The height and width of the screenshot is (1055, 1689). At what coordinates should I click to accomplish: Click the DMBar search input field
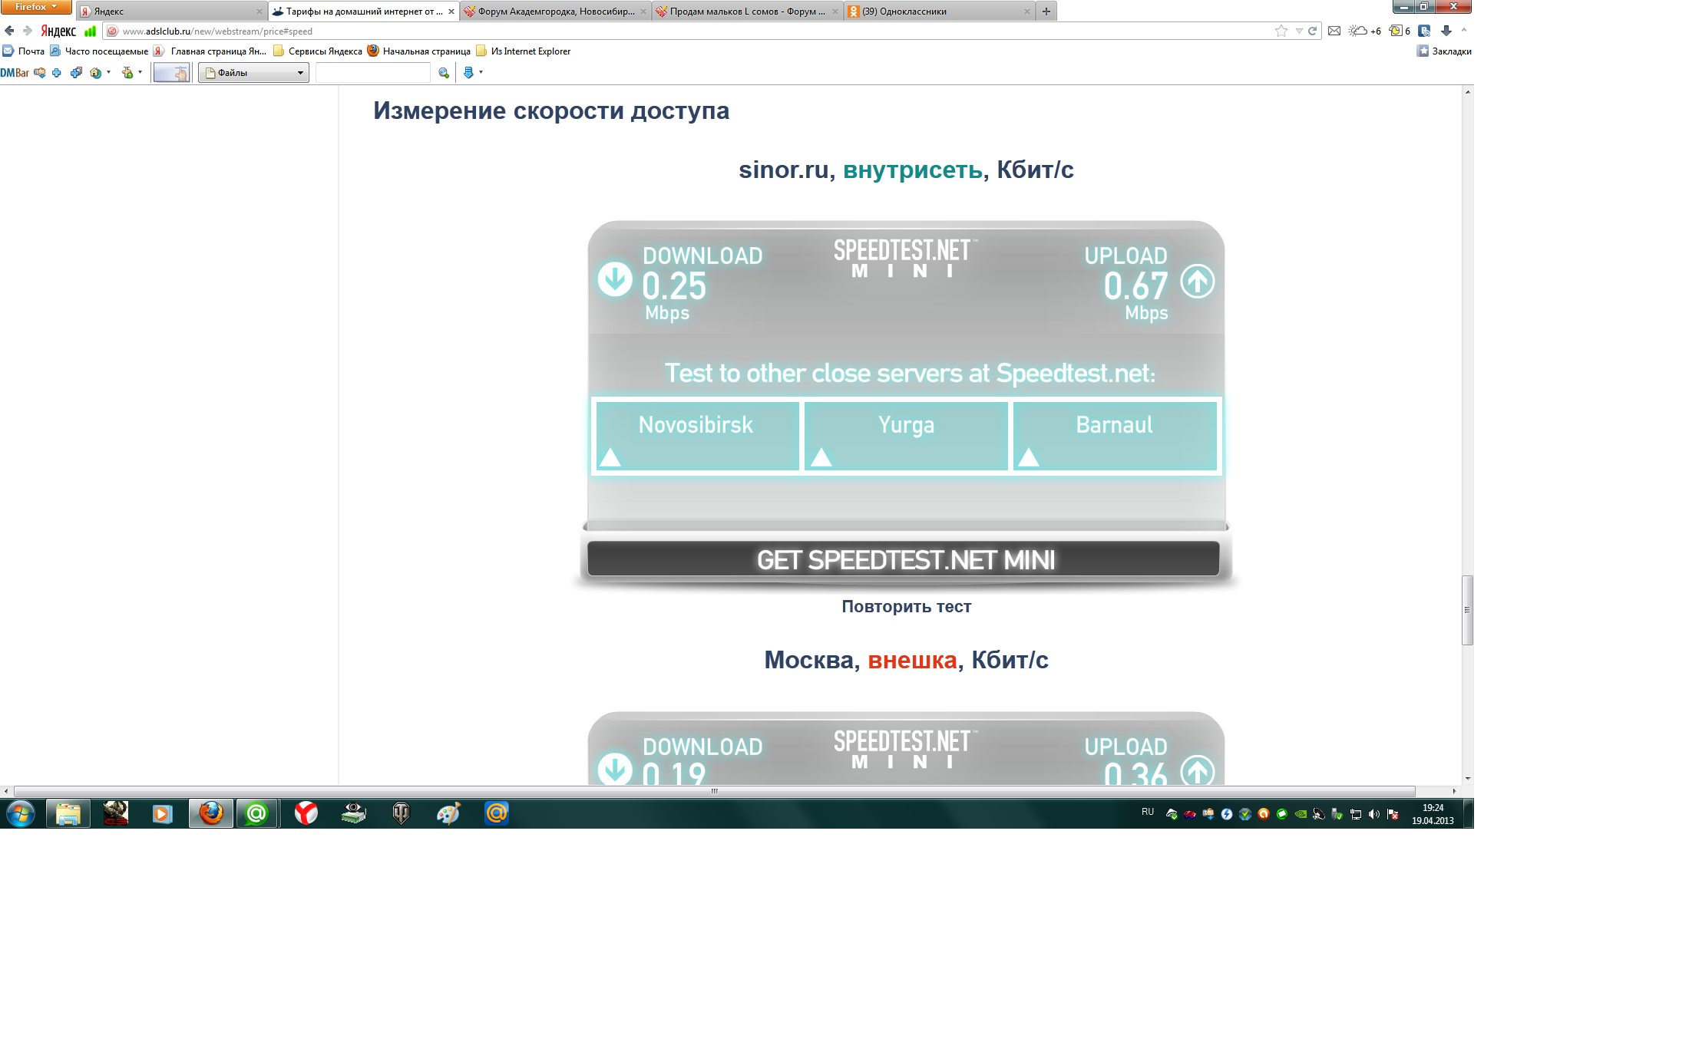[373, 73]
